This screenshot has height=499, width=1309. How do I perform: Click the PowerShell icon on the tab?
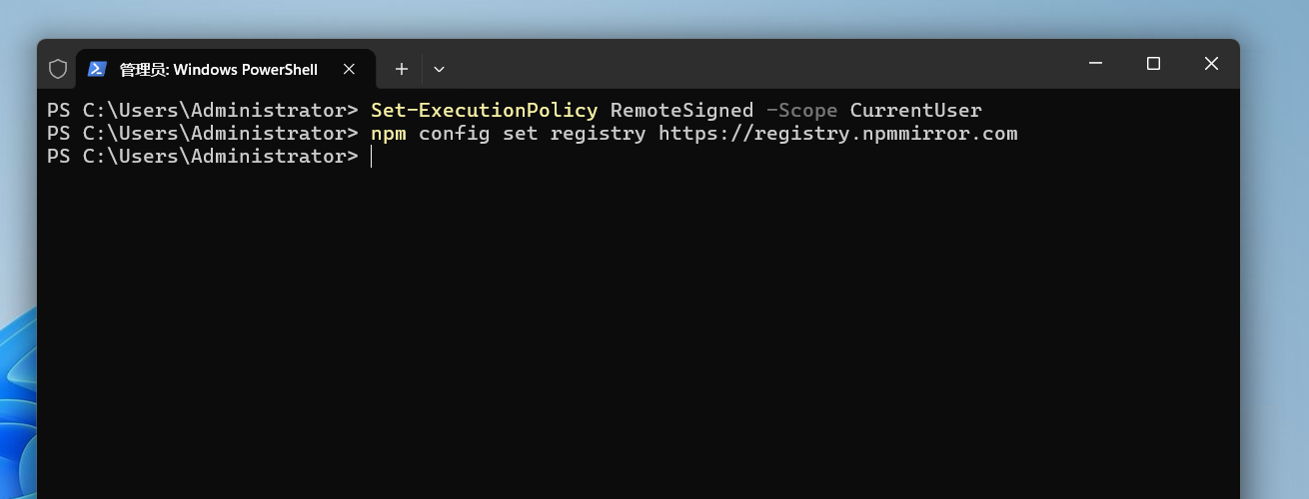[97, 69]
